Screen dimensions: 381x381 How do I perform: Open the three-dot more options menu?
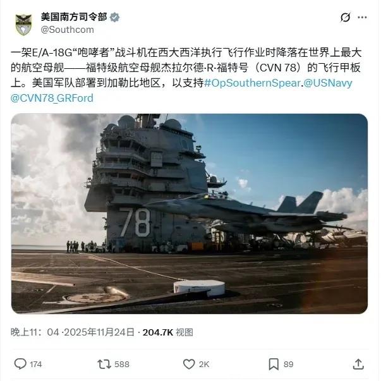[362, 18]
